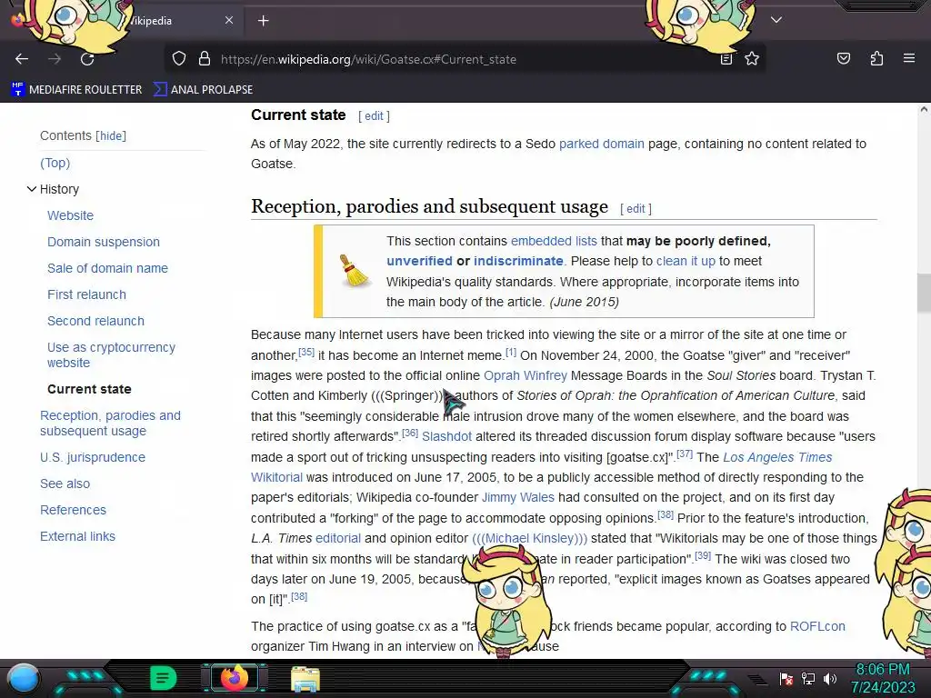Image resolution: width=931 pixels, height=698 pixels.
Task: Save page to Pocket
Action: tap(843, 58)
